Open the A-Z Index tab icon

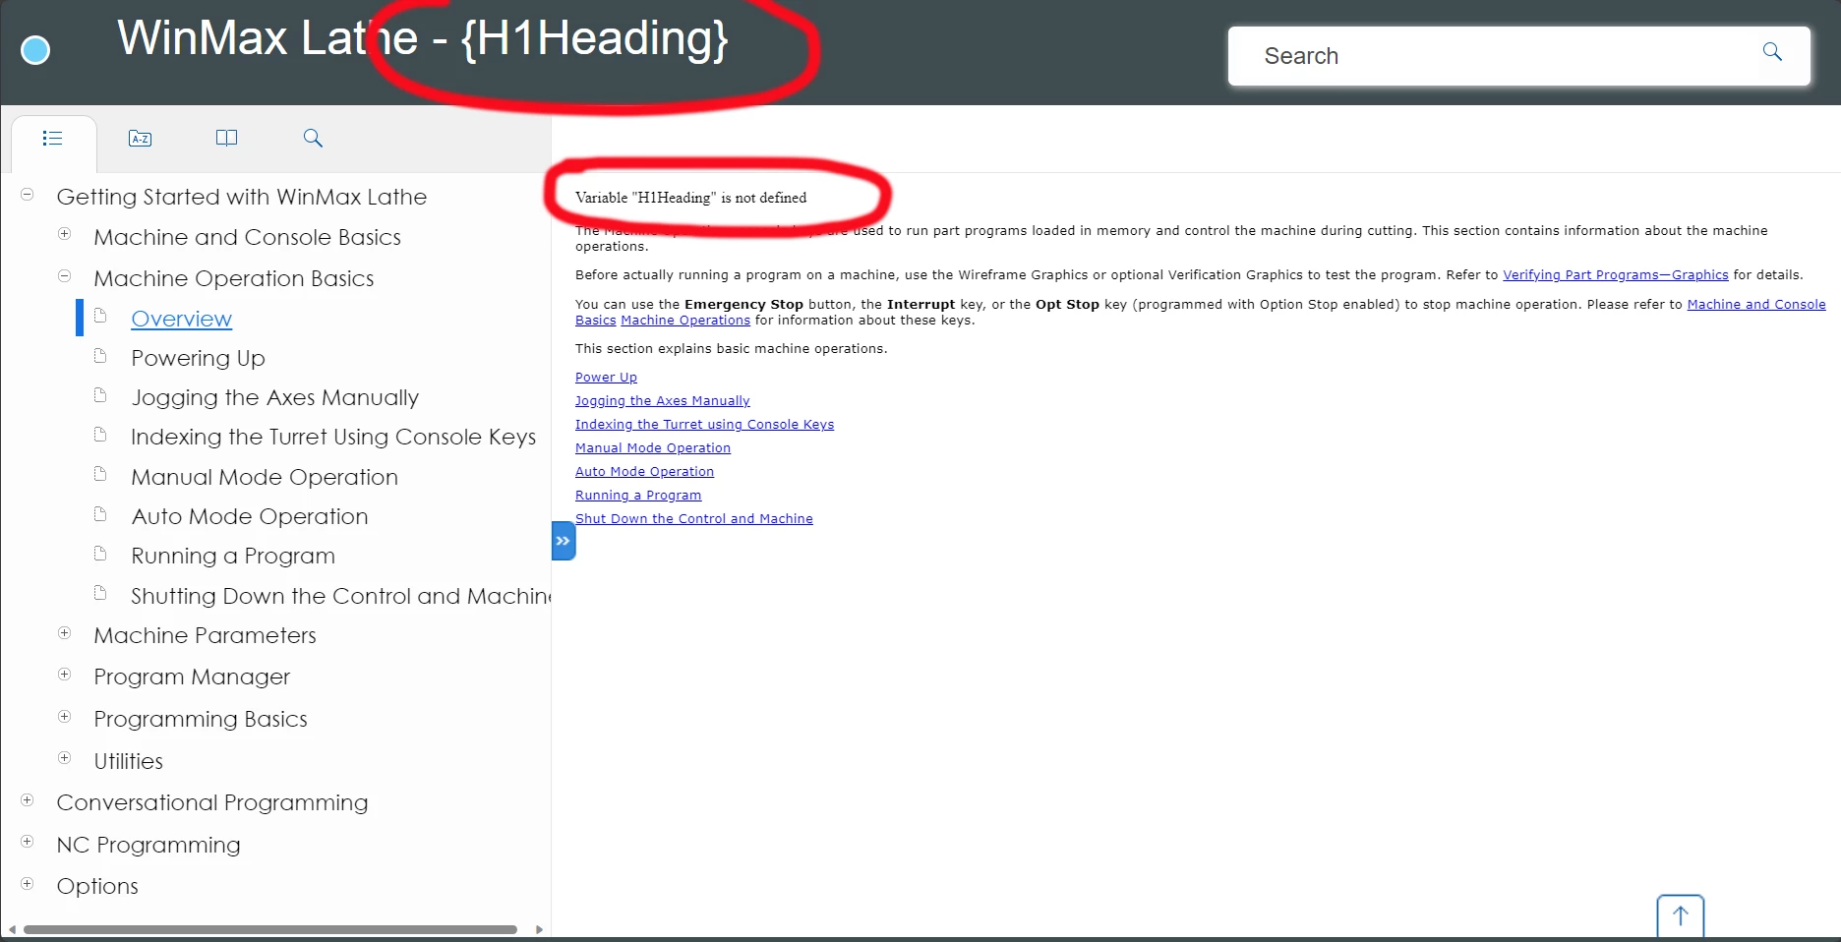pos(141,139)
